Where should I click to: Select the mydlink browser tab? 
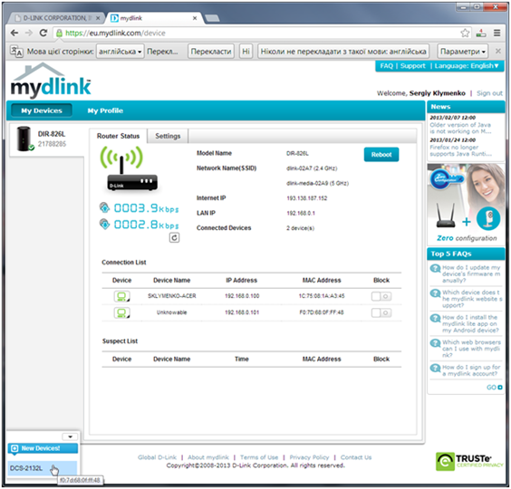(x=153, y=18)
